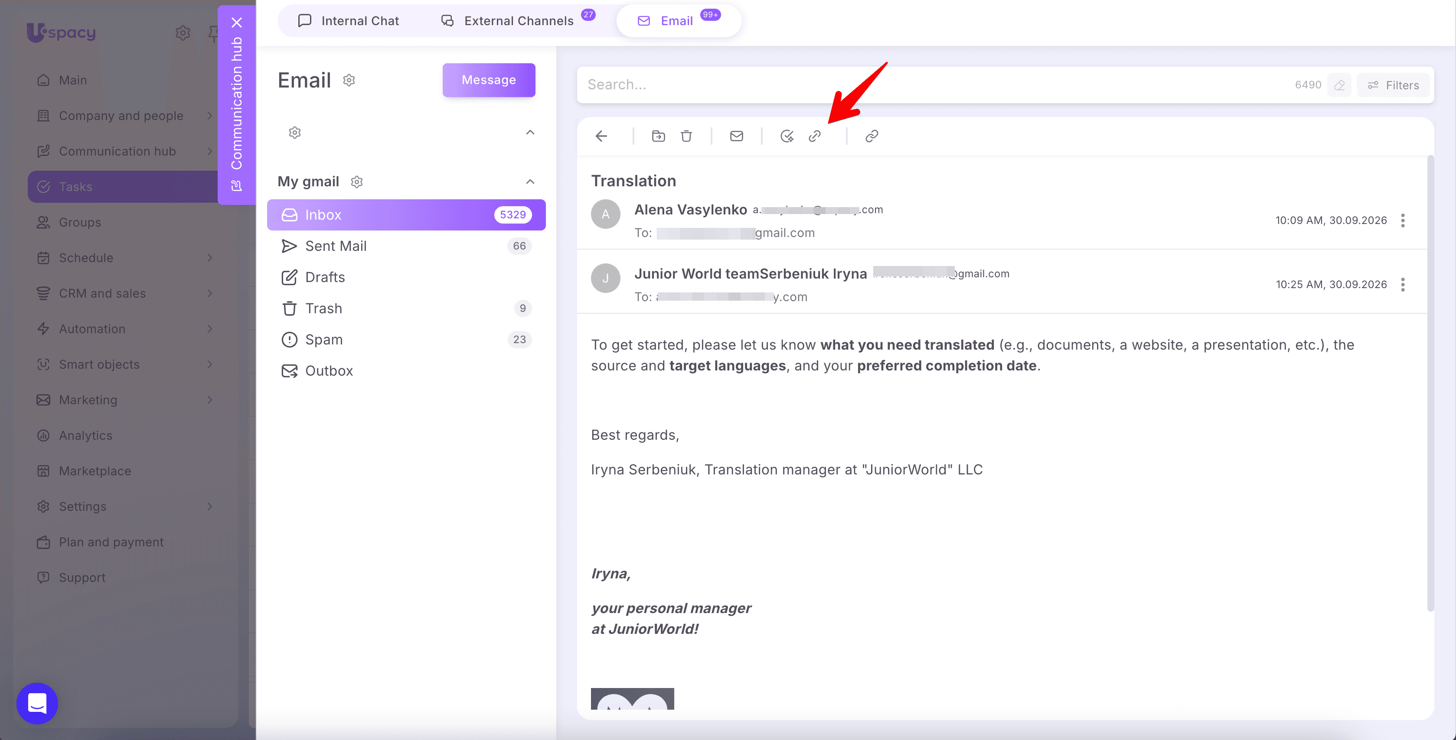1456x740 pixels.
Task: Create task from email checkmark-sparkle icon
Action: coord(787,136)
